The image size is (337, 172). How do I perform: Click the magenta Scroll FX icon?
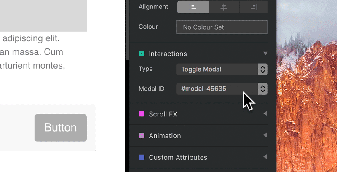click(142, 114)
